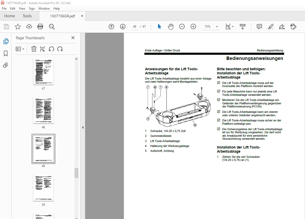This screenshot has height=219, width=305.
Task: Collapse the navigation pane with the arrow
Action: 83,127
